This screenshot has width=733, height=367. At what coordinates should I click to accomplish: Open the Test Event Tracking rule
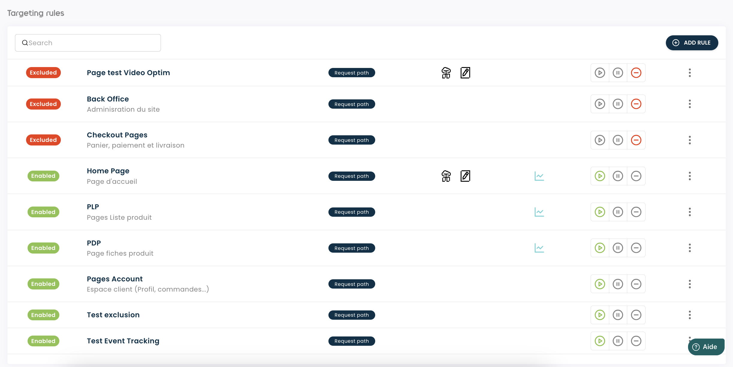click(x=123, y=341)
